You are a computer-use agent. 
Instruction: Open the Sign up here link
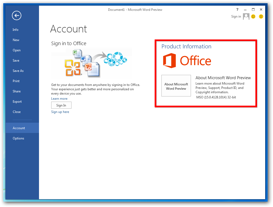60,112
